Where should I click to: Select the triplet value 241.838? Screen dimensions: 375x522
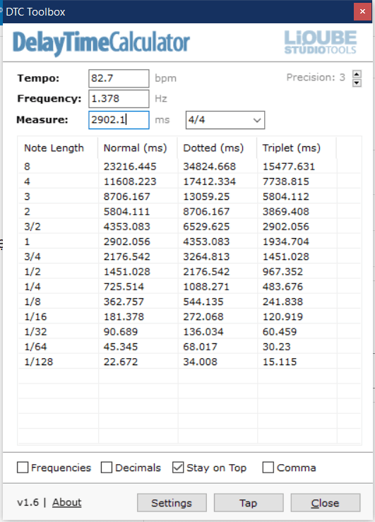tap(282, 302)
